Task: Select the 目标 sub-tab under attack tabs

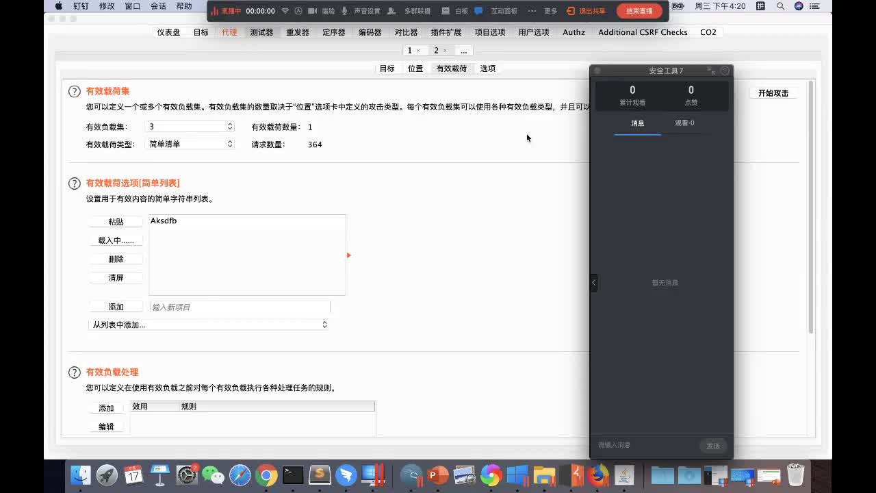Action: click(387, 68)
